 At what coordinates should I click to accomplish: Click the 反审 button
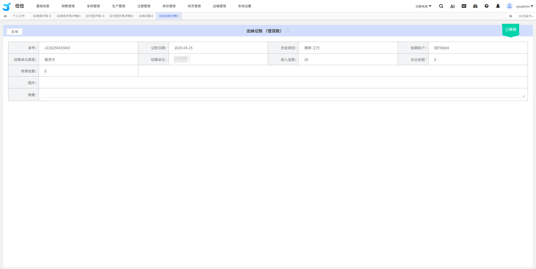[x=15, y=32]
